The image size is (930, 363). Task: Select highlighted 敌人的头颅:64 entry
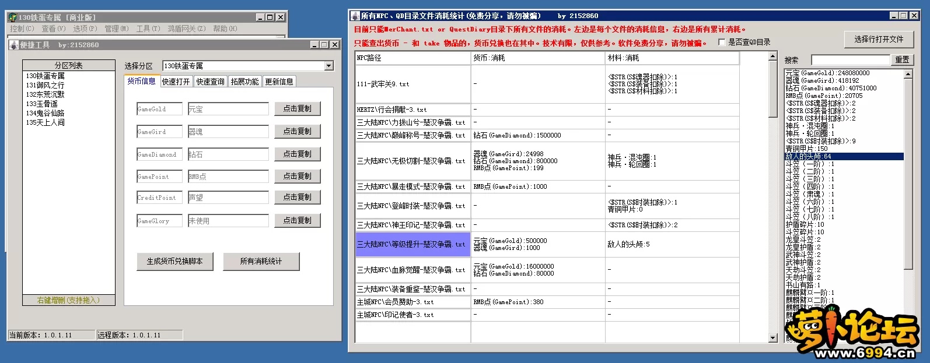pyautogui.click(x=844, y=156)
